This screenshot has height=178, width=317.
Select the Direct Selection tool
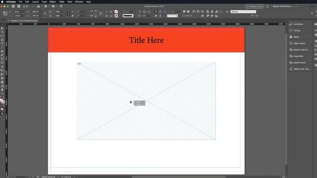pos(2,29)
